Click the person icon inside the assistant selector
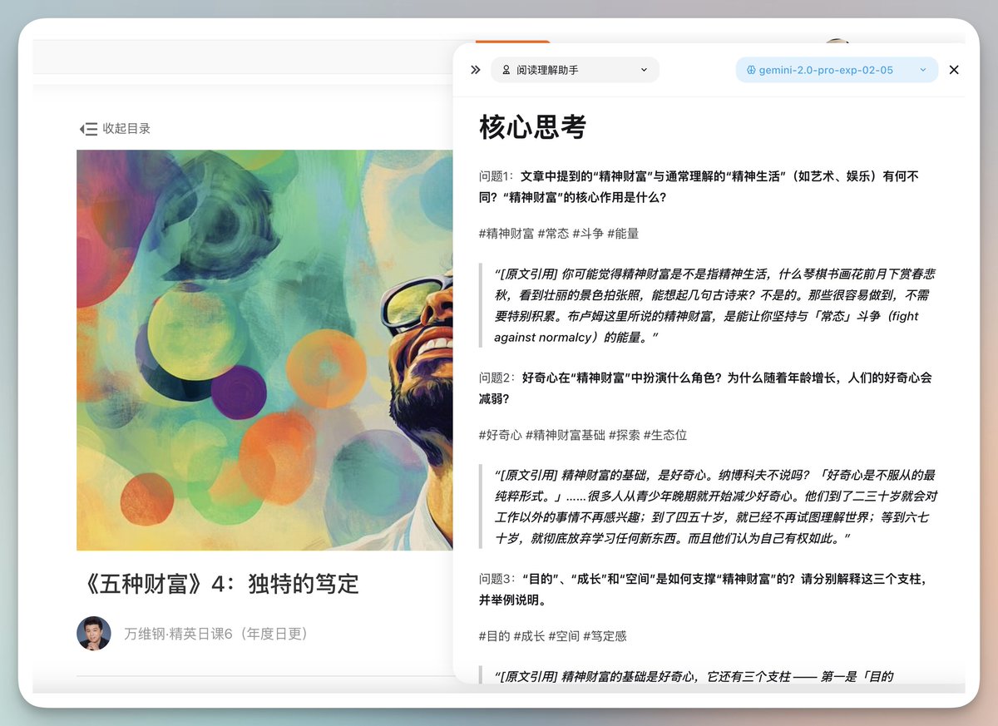998x726 pixels. tap(506, 70)
